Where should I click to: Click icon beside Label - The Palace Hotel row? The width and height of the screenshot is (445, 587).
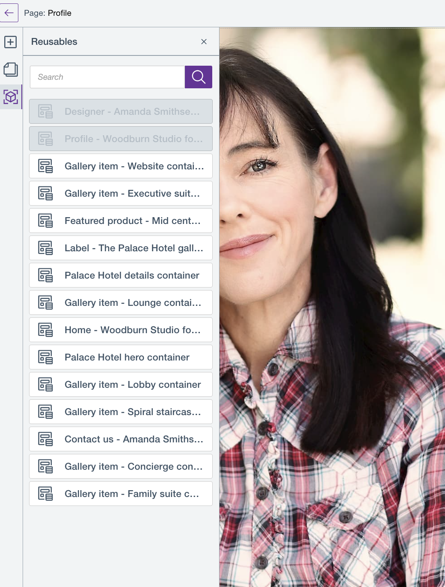(46, 248)
